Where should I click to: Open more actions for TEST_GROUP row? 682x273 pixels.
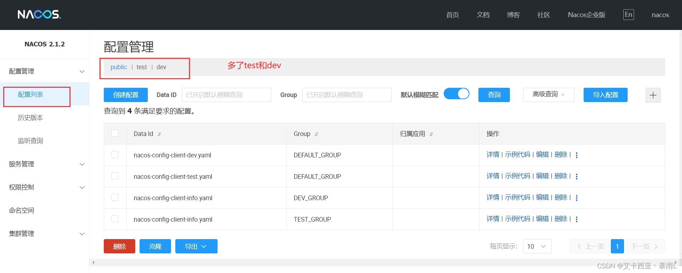click(576, 219)
